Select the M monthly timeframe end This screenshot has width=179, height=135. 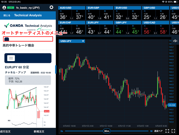[x=151, y=131]
